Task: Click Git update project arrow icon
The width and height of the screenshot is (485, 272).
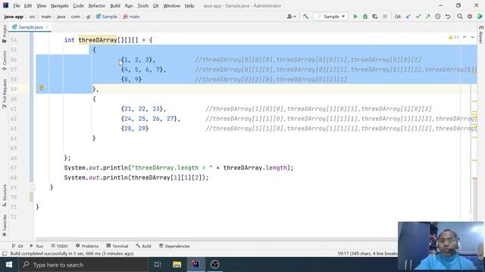Action: pyautogui.click(x=408, y=17)
